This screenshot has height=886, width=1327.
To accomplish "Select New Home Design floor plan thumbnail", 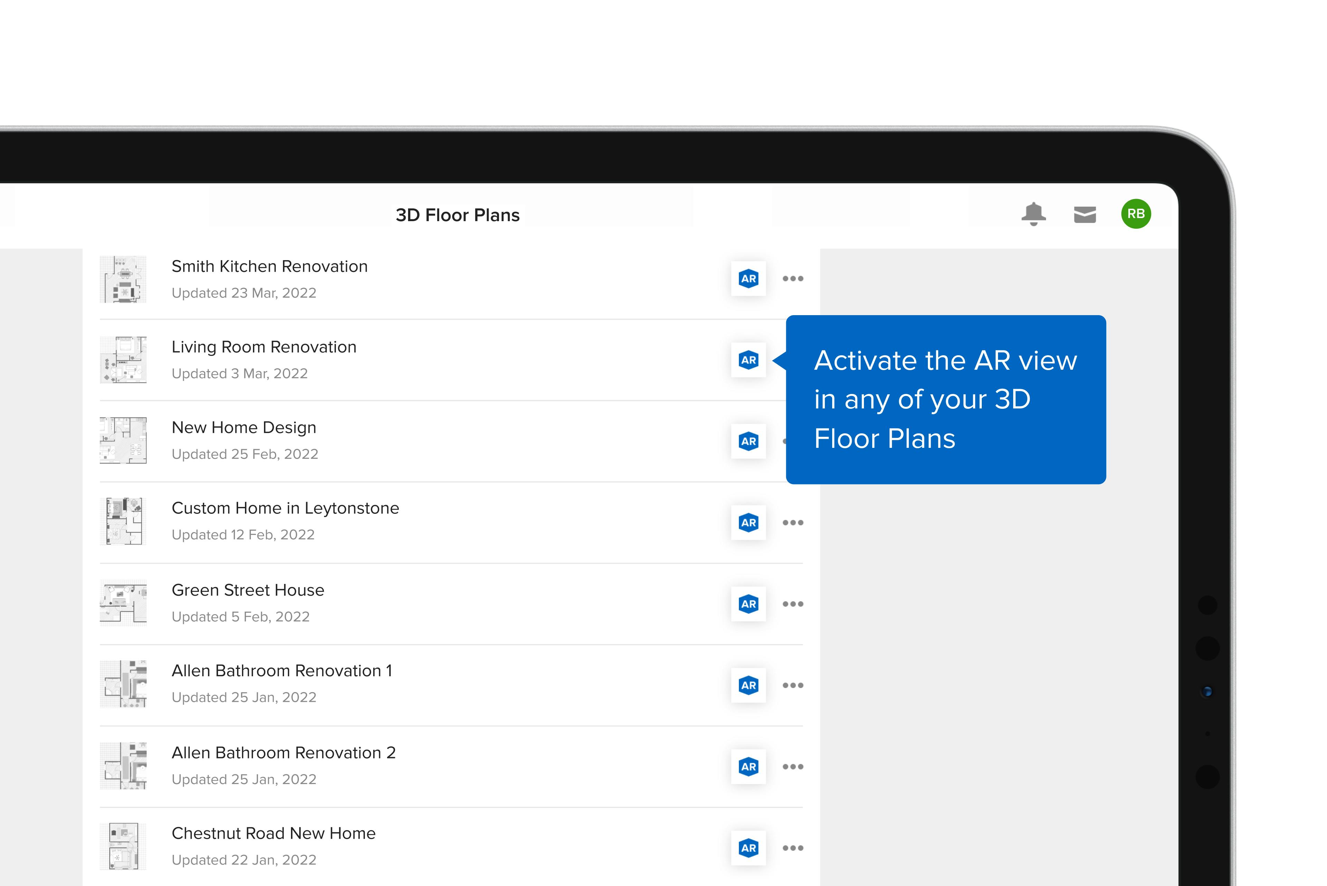I will coord(123,441).
